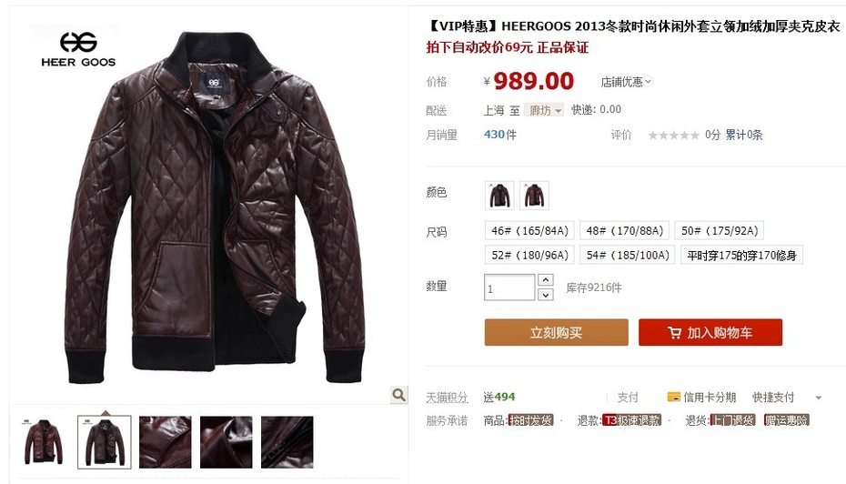
Task: Click the five-star rating icons
Action: (x=673, y=135)
